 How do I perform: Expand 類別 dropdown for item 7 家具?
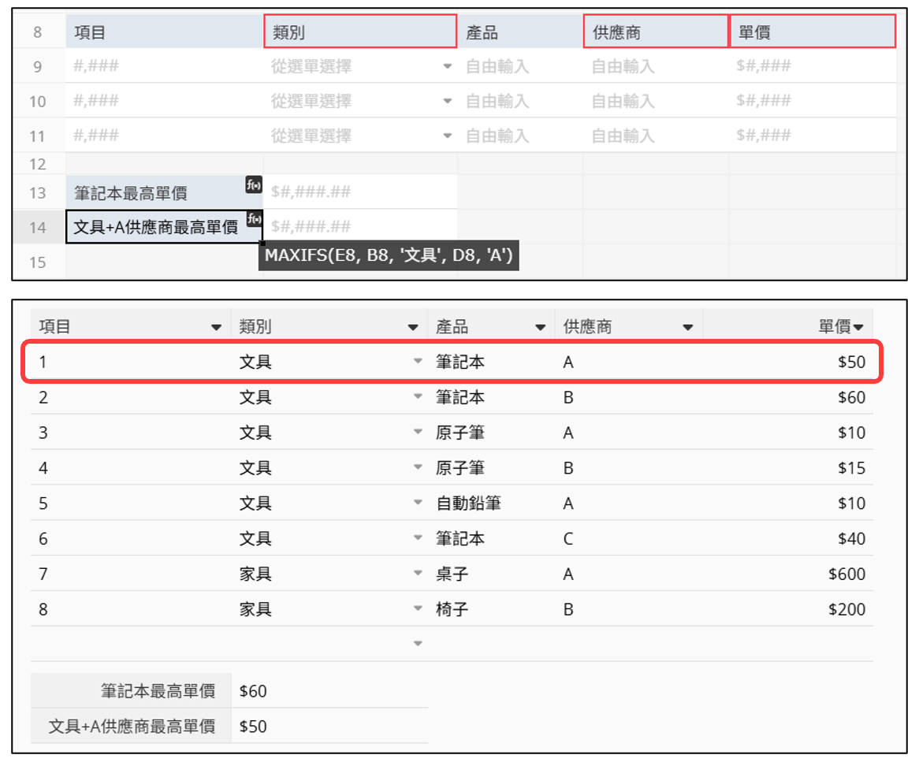coord(419,574)
